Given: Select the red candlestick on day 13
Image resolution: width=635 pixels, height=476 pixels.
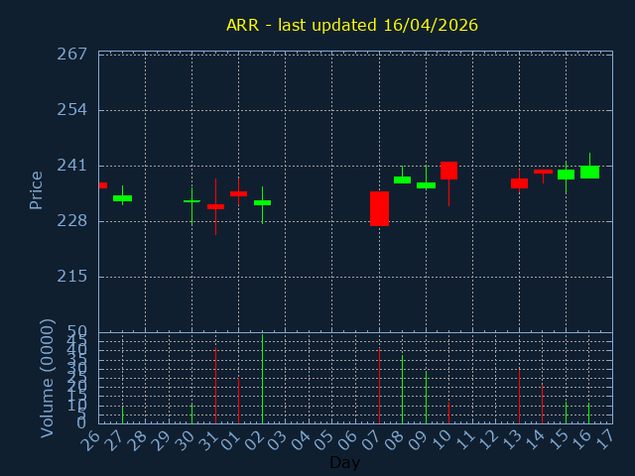Looking at the screenshot, I should coord(519,183).
